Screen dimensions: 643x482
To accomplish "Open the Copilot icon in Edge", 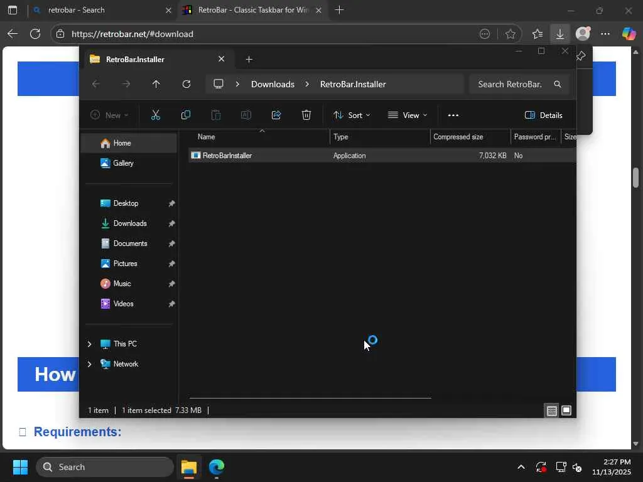I will pyautogui.click(x=629, y=34).
